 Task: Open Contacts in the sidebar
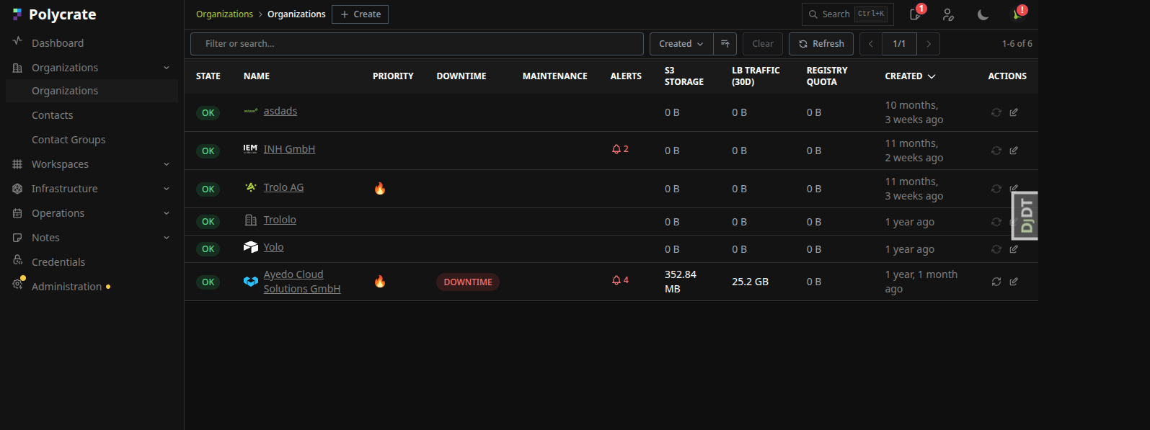pos(52,115)
